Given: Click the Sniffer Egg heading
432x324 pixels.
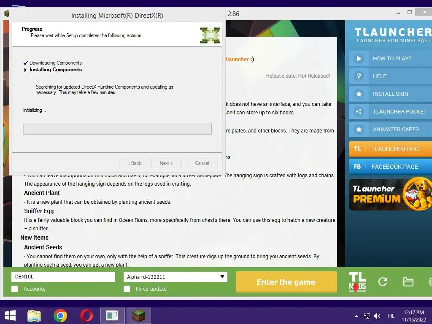Looking at the screenshot, I should 39,211.
